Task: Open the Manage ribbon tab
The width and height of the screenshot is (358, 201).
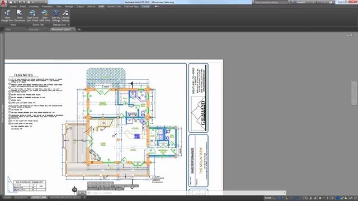Action: tap(69, 7)
